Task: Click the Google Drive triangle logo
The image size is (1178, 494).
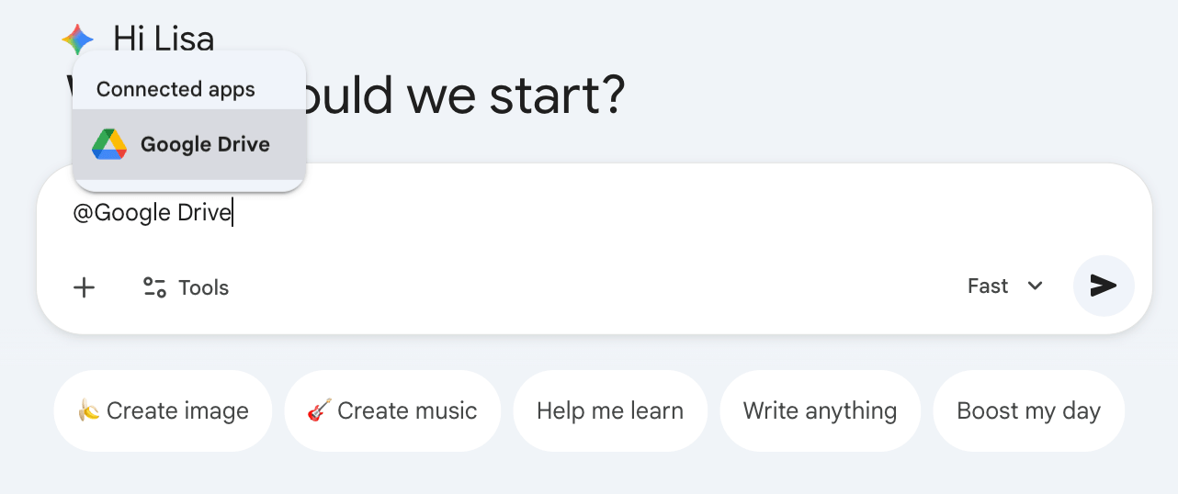Action: 109,144
